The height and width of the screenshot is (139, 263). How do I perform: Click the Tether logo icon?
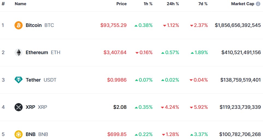(x=19, y=80)
